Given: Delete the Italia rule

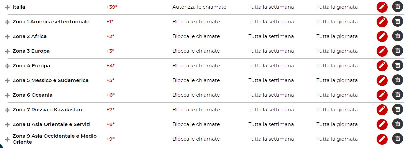Looking at the screenshot, I should coord(397,7).
